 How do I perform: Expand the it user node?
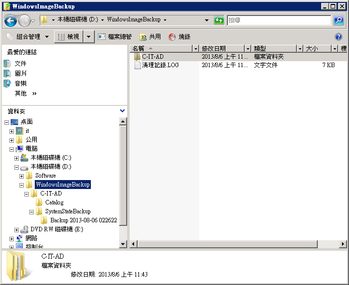tap(11, 131)
